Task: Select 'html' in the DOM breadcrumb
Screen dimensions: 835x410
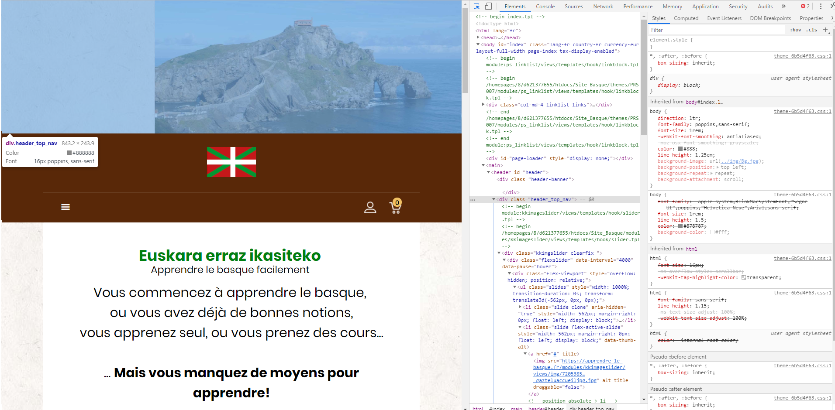Action: pos(478,408)
